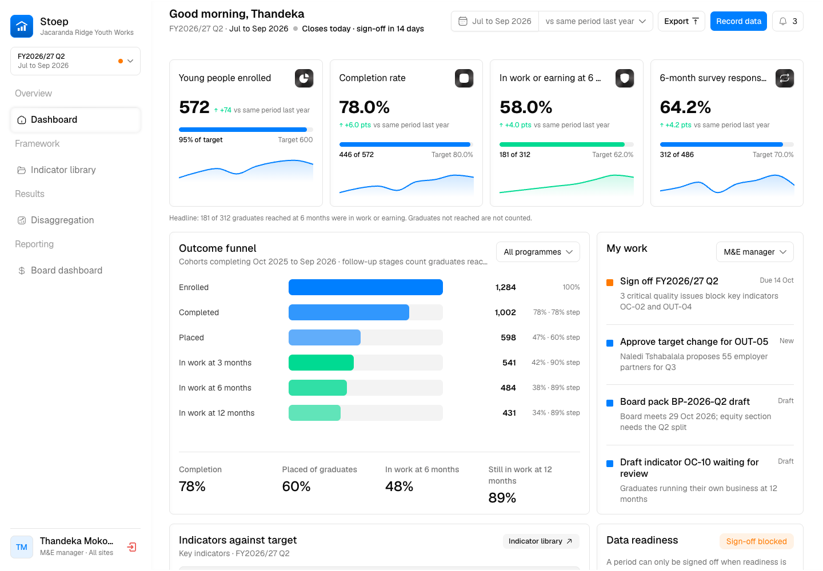Open notifications bell showing 3

[x=788, y=21]
